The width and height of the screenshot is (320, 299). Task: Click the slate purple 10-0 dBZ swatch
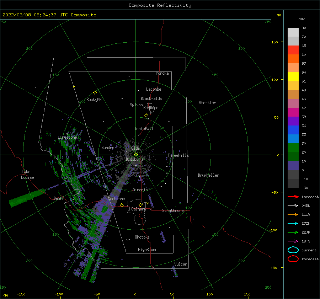[x=293, y=165]
